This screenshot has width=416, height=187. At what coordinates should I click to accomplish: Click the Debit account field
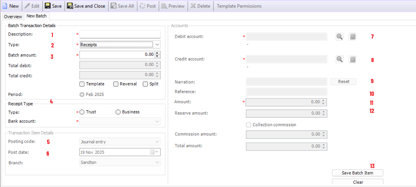(x=286, y=37)
